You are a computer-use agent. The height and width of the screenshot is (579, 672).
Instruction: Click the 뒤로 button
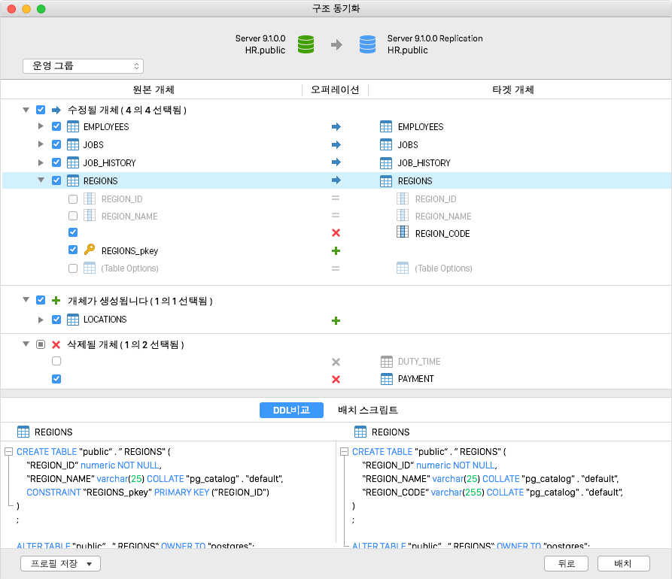567,563
